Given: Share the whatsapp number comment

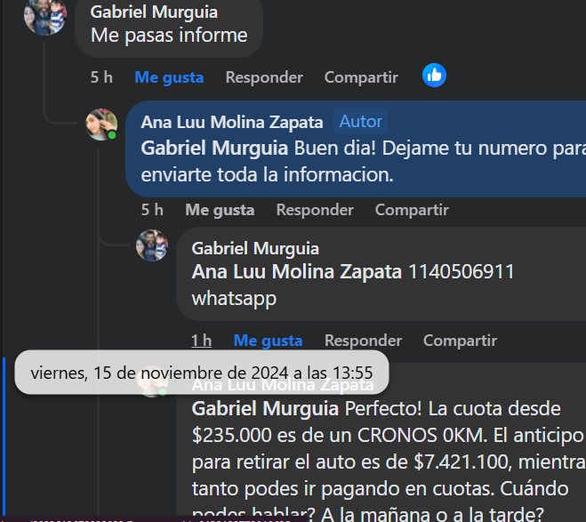Looking at the screenshot, I should (460, 341).
